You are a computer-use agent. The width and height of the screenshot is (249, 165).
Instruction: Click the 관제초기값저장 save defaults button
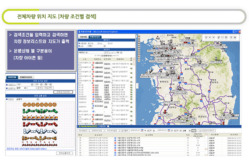coord(63,92)
